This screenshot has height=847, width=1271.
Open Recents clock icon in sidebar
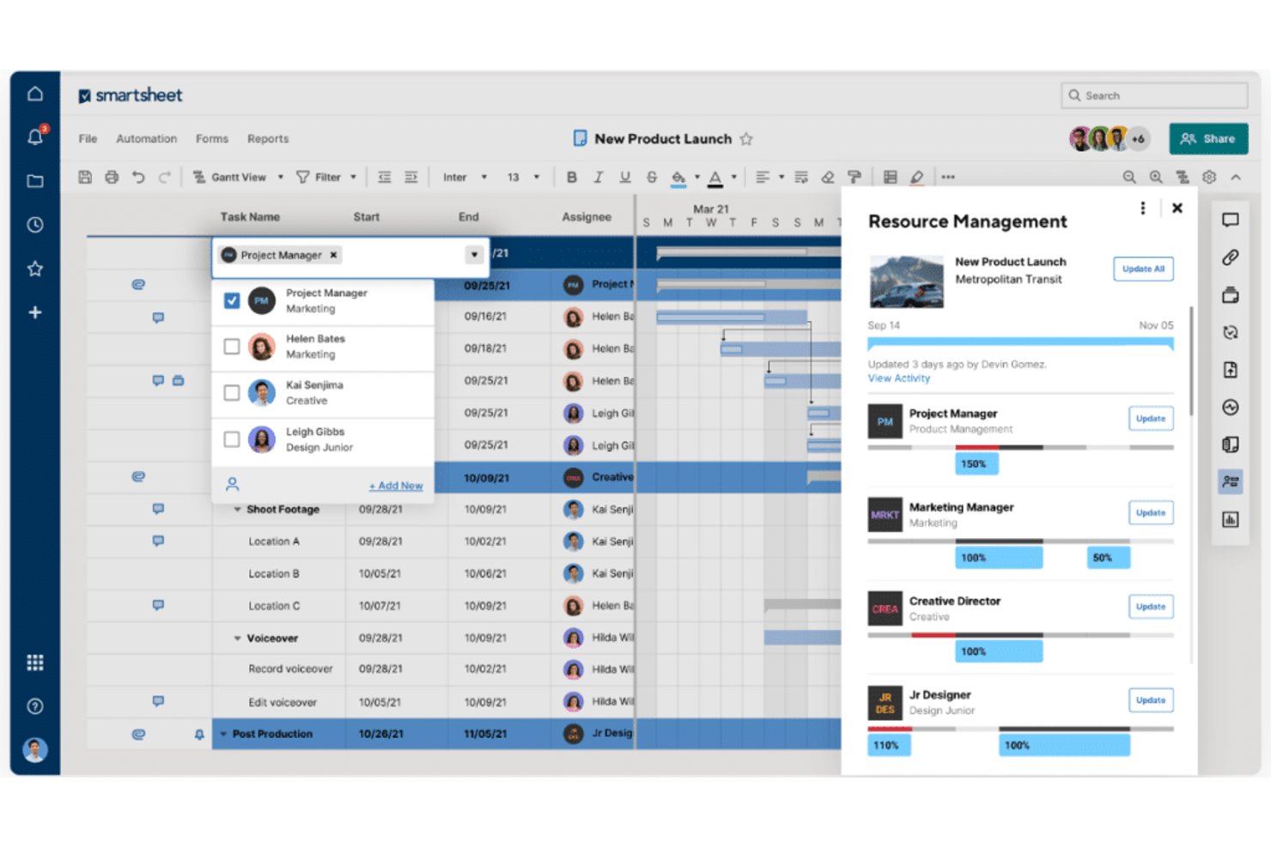(x=35, y=225)
